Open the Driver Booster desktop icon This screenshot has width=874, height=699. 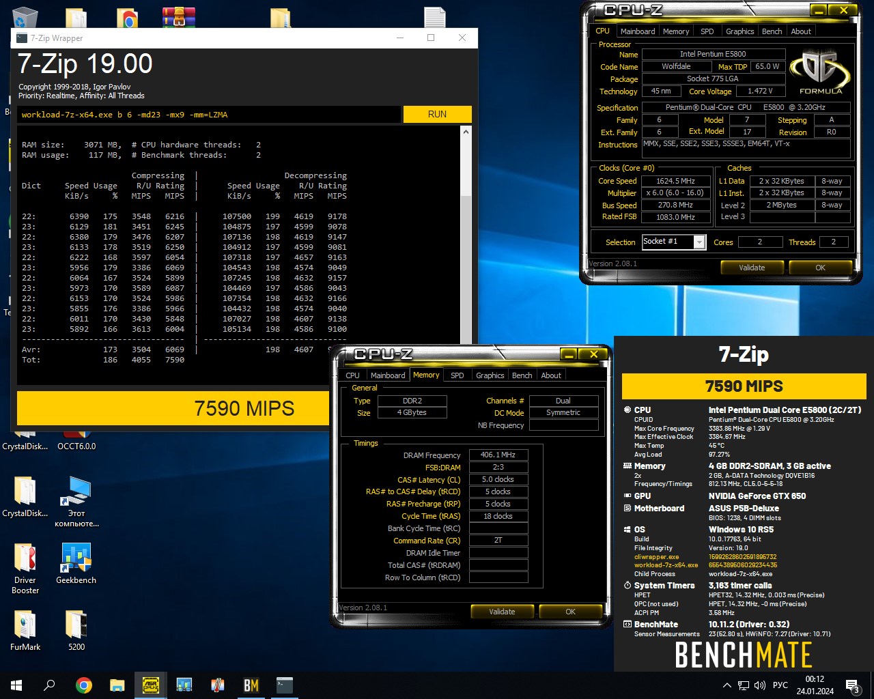[x=25, y=568]
